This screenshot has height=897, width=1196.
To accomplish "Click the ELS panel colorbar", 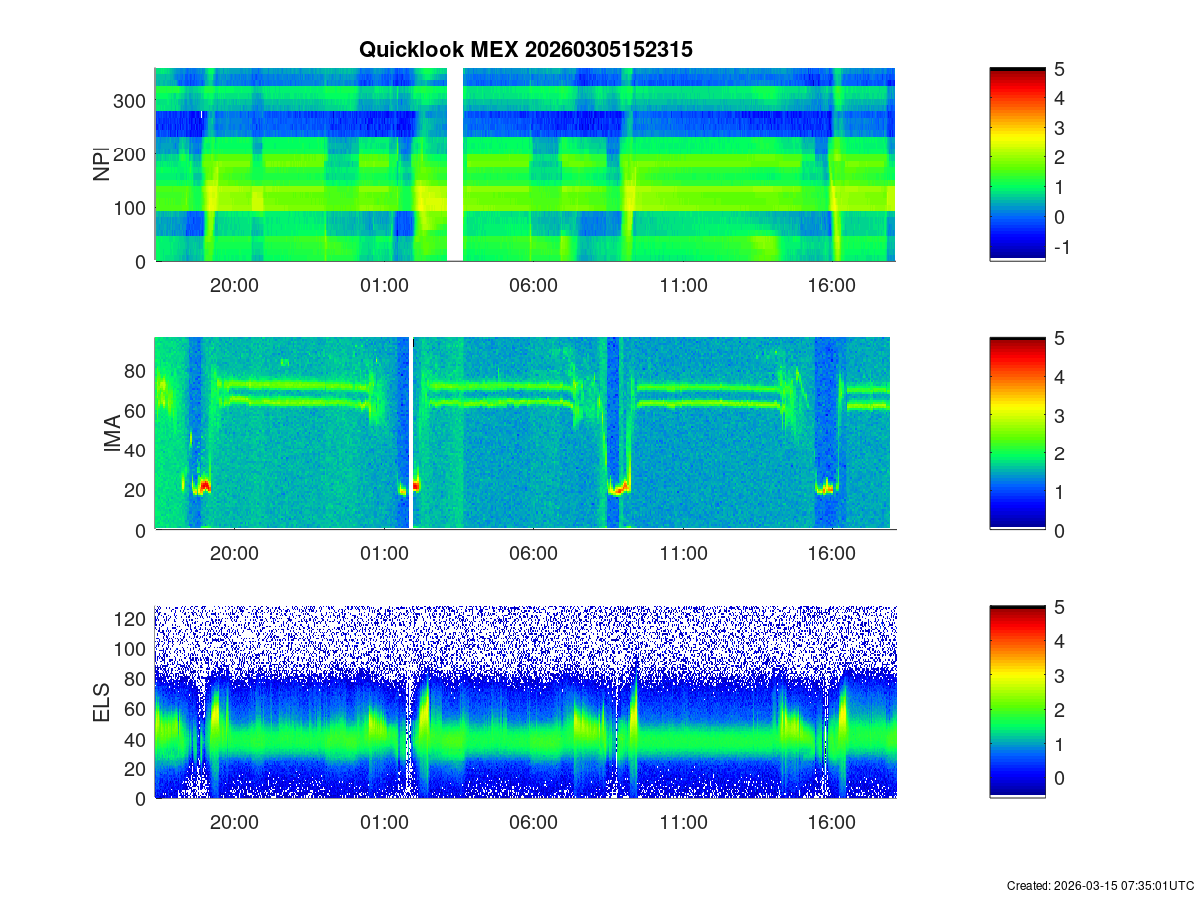I will click(1017, 702).
